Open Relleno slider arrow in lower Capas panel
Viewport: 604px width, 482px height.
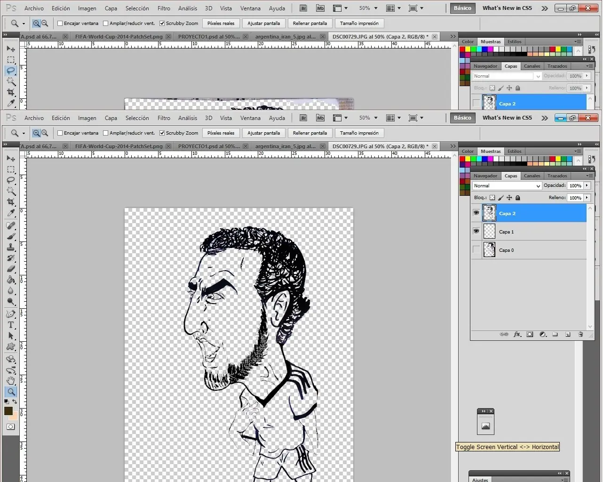(x=587, y=198)
